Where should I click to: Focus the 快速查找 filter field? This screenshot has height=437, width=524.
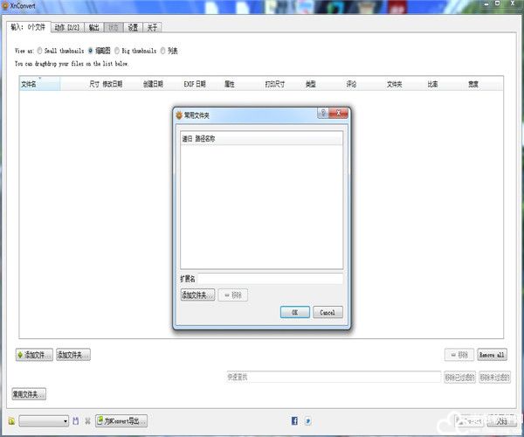tap(334, 377)
